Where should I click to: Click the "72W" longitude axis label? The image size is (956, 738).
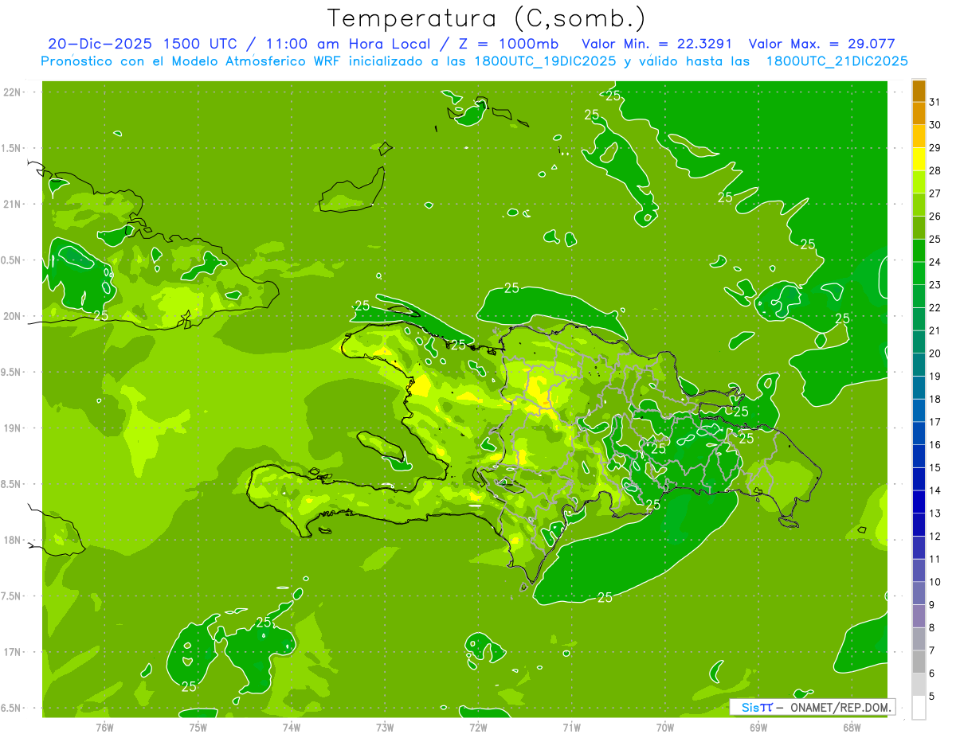point(478,727)
